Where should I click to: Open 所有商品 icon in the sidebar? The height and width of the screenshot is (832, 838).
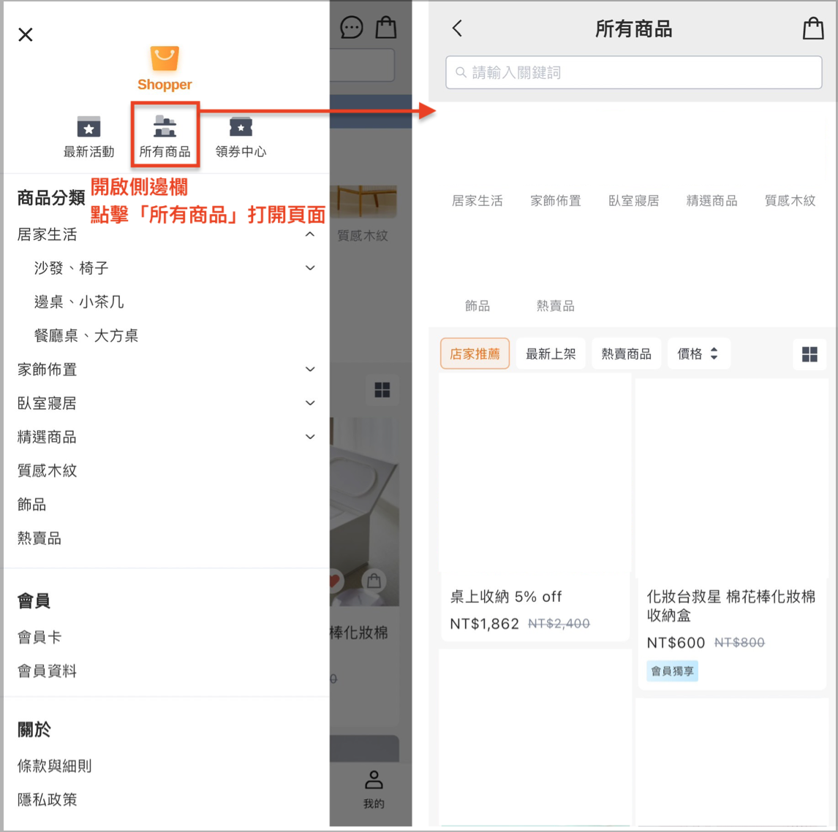click(165, 137)
